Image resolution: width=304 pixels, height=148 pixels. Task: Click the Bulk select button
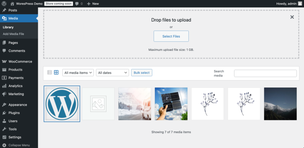click(142, 73)
